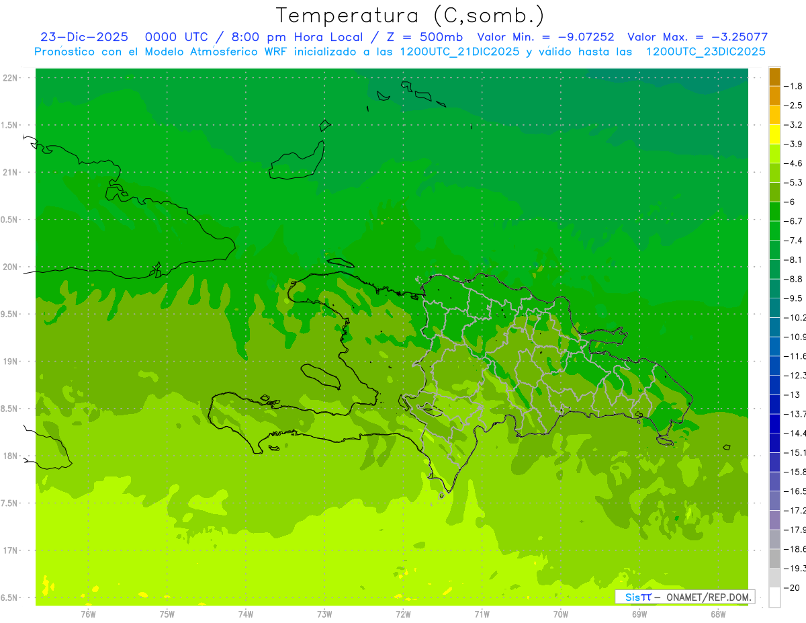806x623 pixels.
Task: Click the "-3.2" colorbar value
Action: tap(794, 125)
